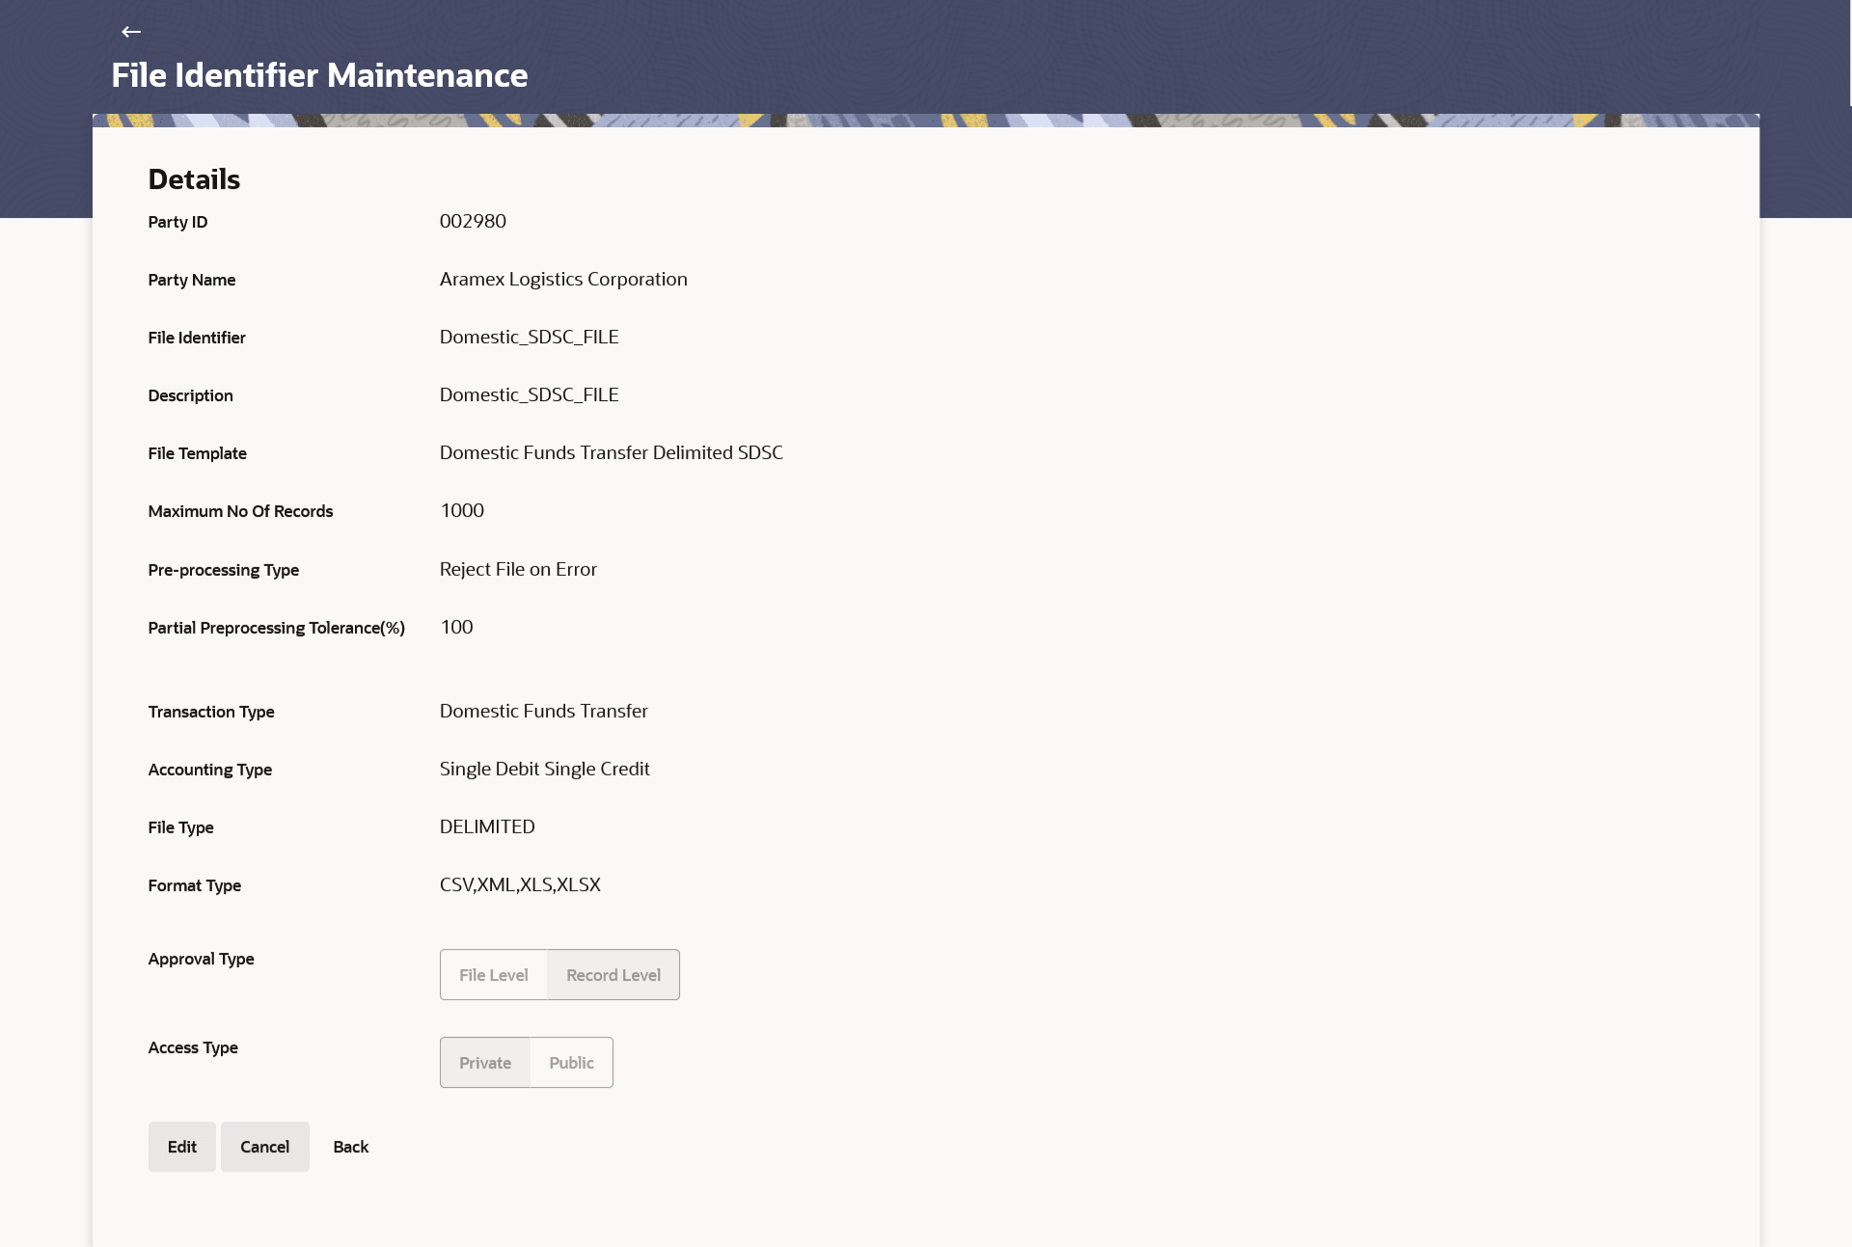Click the File Identifier value Domestic_SDSC_FILE
Screen dimensions: 1852x1247
529,337
